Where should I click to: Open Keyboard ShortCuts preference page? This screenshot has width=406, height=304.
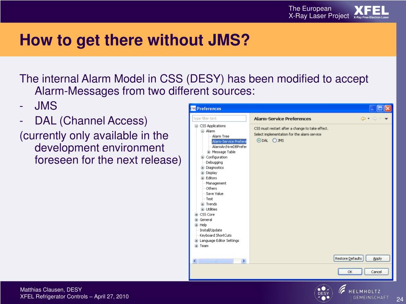215,235
